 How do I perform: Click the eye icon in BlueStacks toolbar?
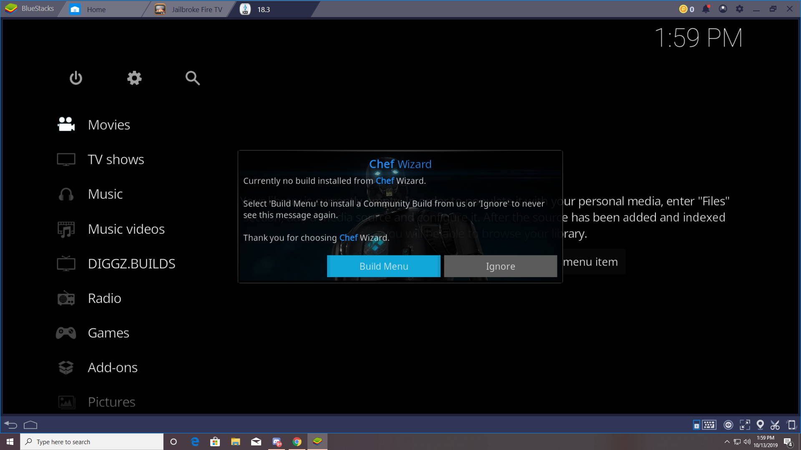(728, 425)
